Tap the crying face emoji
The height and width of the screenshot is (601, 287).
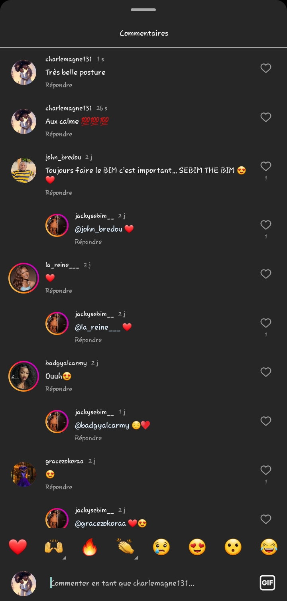[x=161, y=547]
